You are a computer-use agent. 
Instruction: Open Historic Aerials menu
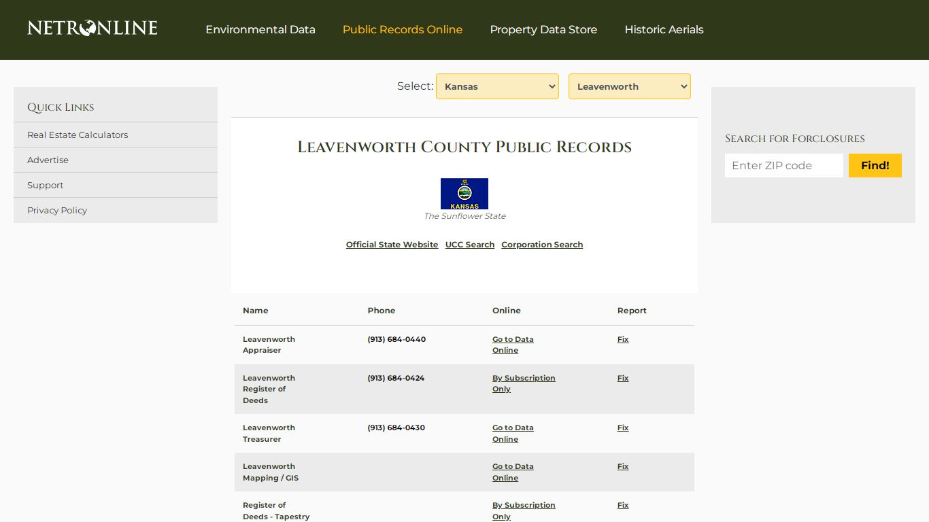664,30
